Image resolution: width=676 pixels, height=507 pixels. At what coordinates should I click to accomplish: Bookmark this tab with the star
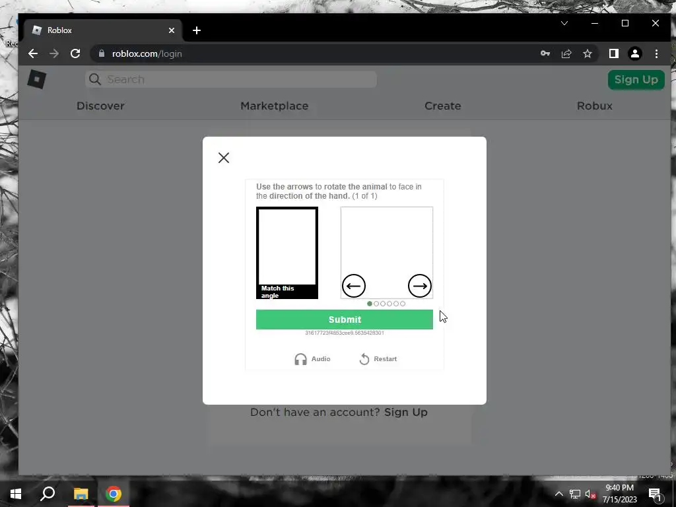[x=587, y=53]
